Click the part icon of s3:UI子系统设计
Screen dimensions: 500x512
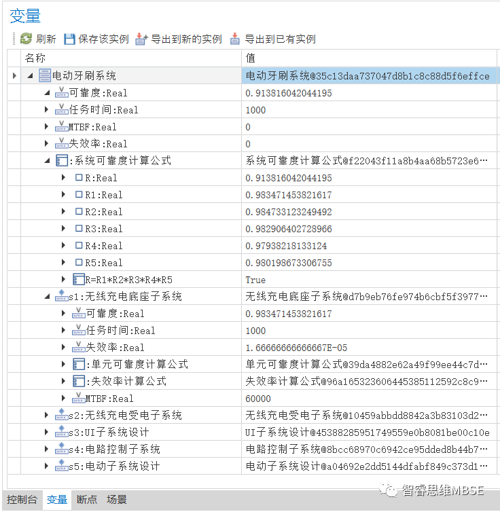tap(61, 432)
